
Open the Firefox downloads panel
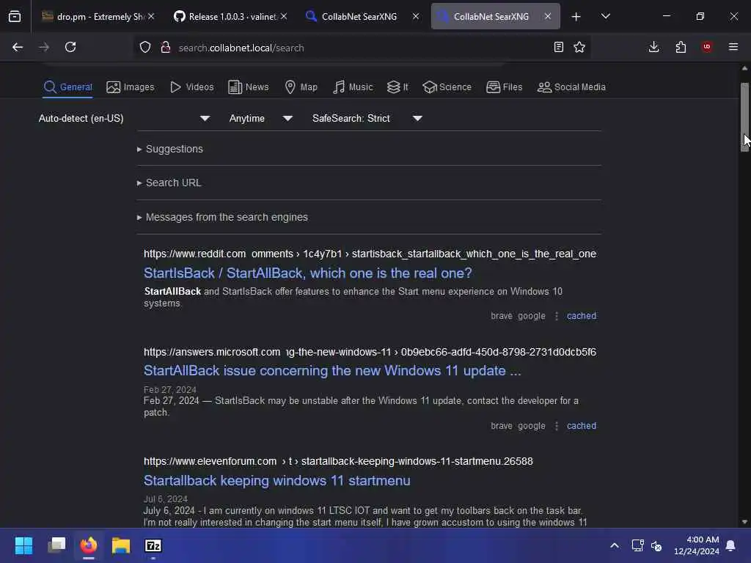[x=653, y=47]
